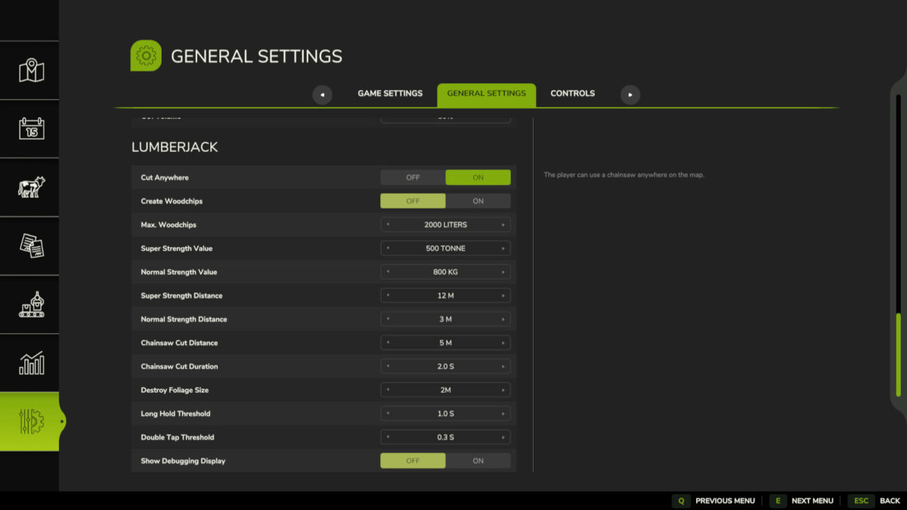This screenshot has height=510, width=907.
Task: Decrease Super Strength Value using left arrow
Action: point(386,248)
